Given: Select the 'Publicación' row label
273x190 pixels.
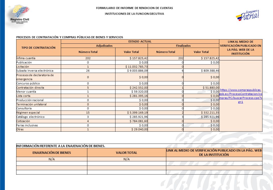Looking at the screenshot, I should (x=24, y=62).
